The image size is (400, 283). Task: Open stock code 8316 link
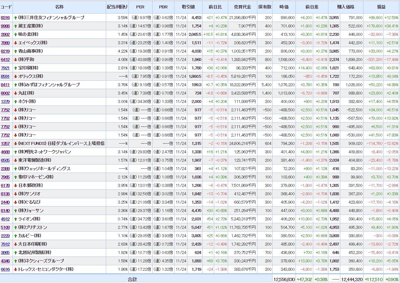5,18
